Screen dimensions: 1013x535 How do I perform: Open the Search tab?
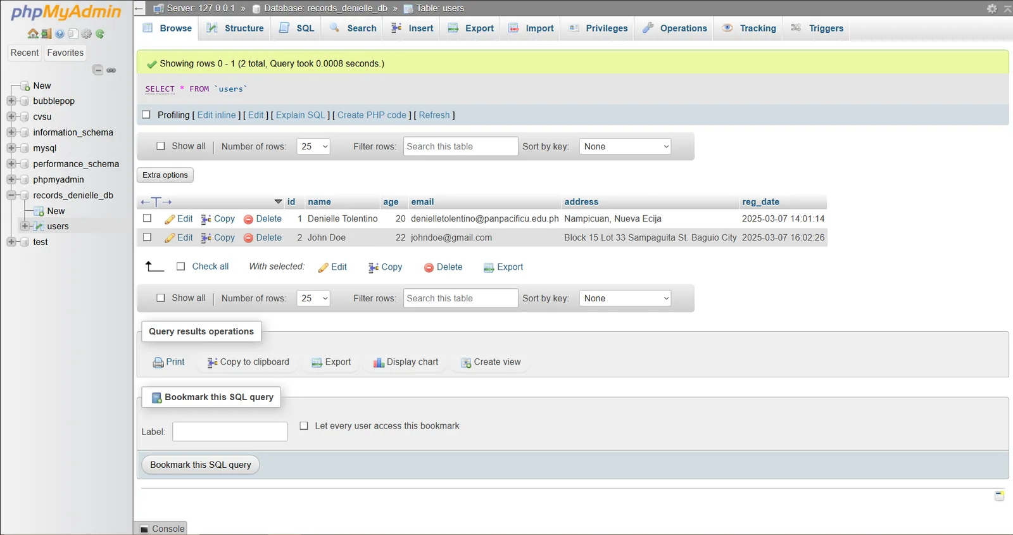[353, 28]
